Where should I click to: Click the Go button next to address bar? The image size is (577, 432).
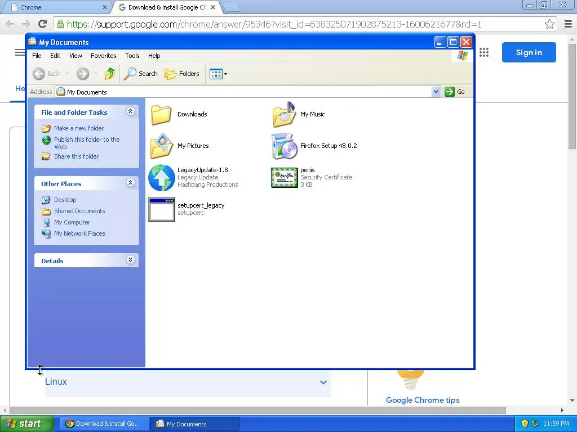[x=455, y=92]
